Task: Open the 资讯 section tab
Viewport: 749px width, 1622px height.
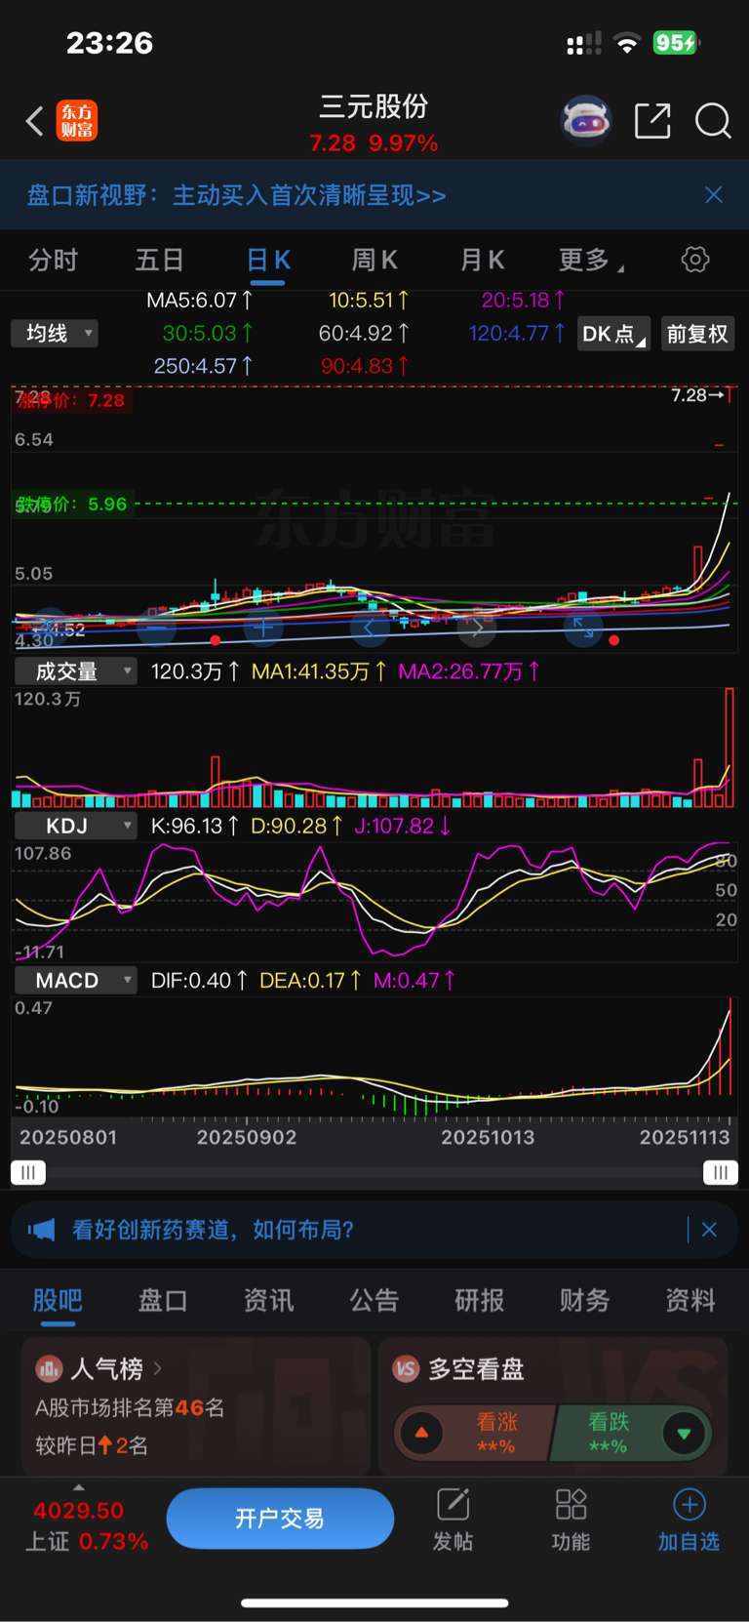Action: 268,1300
